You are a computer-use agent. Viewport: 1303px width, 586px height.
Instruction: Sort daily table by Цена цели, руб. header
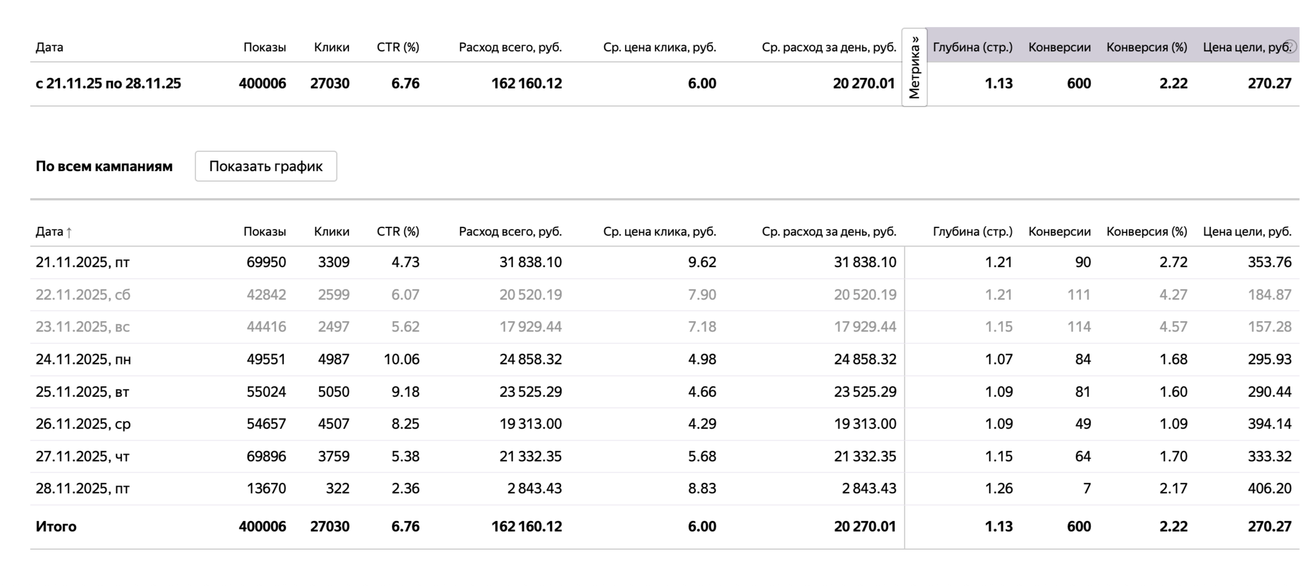pos(1247,232)
